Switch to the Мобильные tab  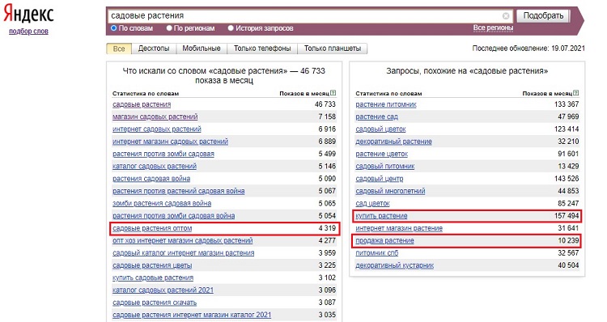[202, 49]
